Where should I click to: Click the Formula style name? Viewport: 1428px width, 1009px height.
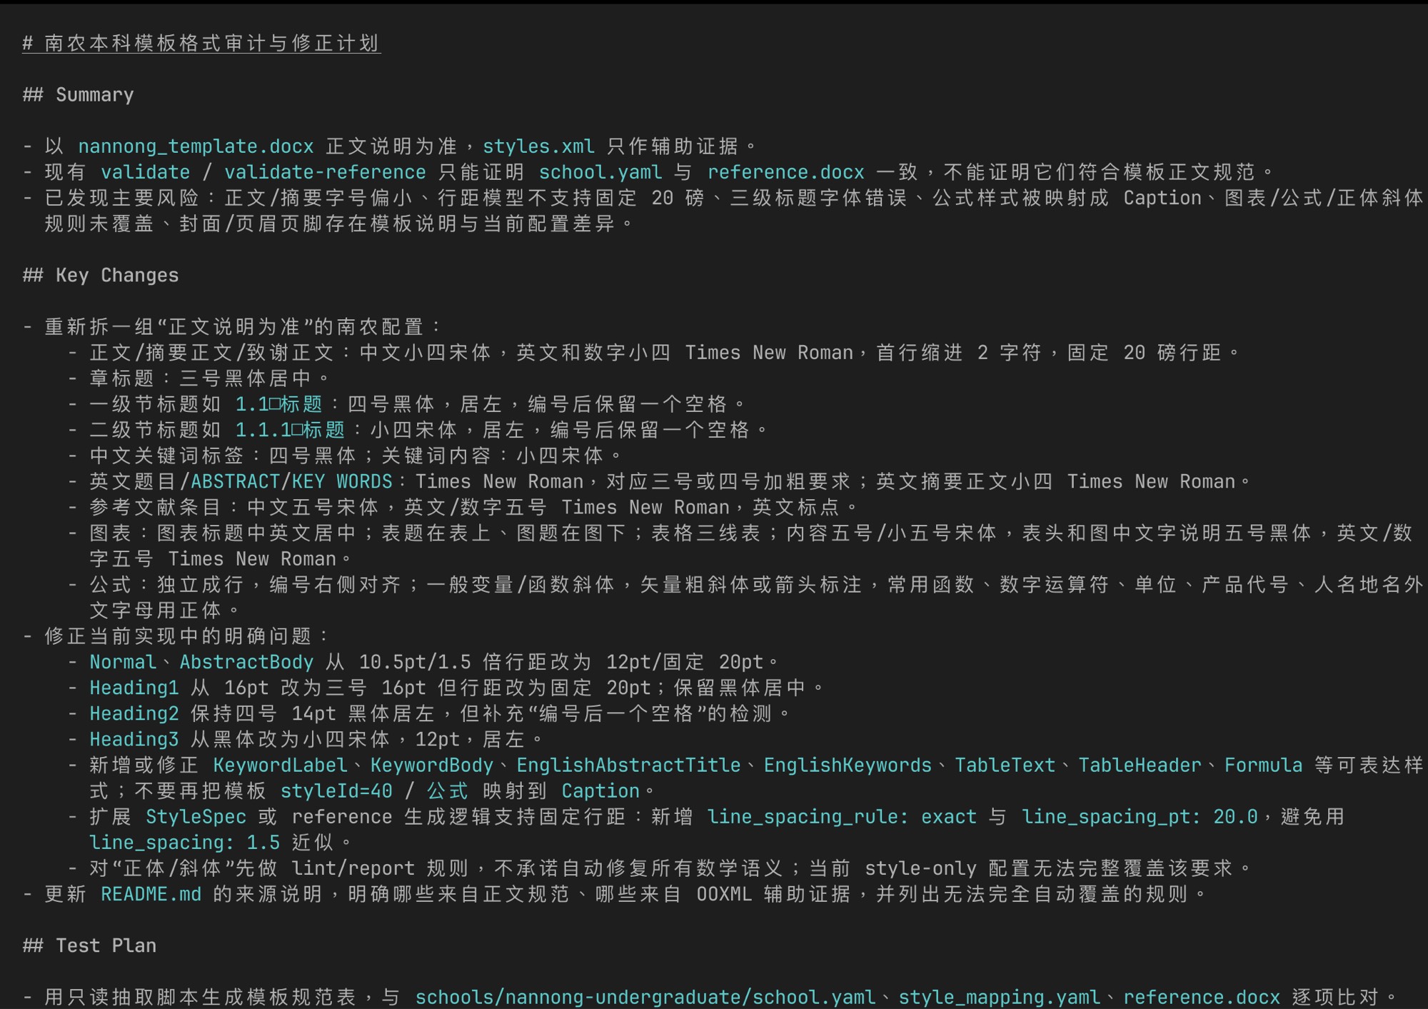(1264, 765)
